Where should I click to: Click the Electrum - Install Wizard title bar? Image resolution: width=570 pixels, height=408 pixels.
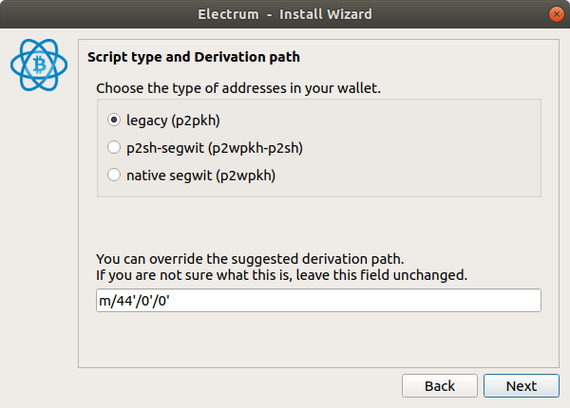tap(285, 14)
